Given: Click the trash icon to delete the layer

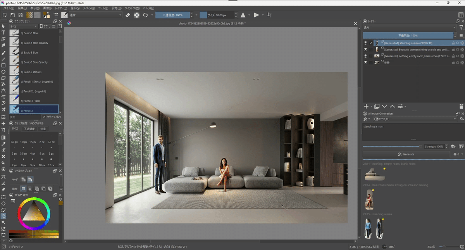Looking at the screenshot, I should pyautogui.click(x=461, y=106).
